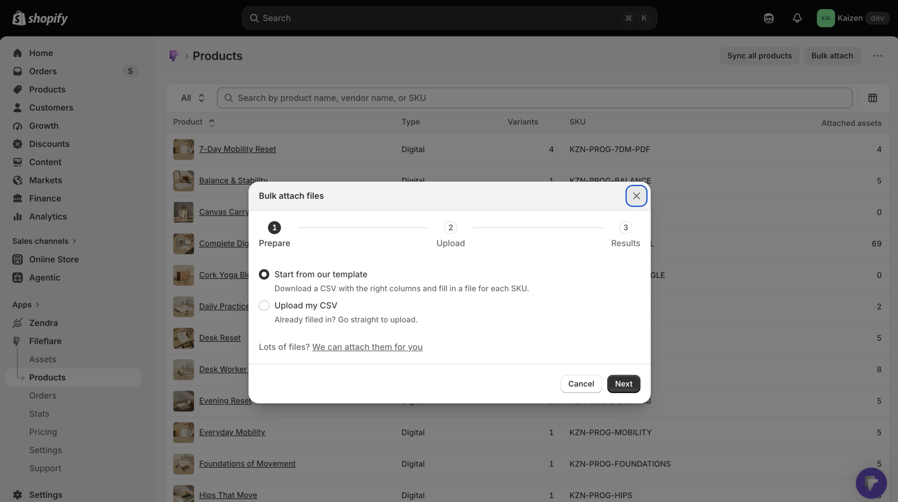898x502 pixels.
Task: Click the Agentic channel icon
Action: pos(18,278)
